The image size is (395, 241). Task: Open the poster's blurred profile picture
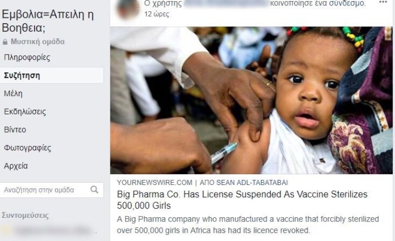[128, 9]
